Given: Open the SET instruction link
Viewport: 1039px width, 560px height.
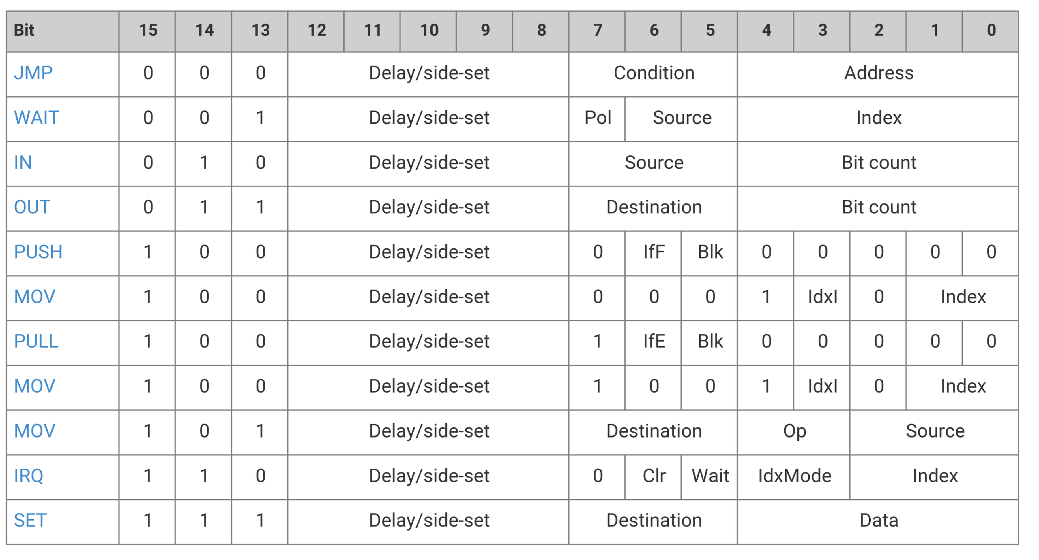Looking at the screenshot, I should (x=30, y=521).
